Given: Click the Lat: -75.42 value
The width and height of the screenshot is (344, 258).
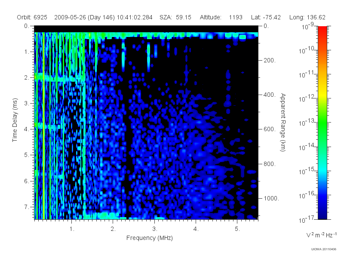Looking at the screenshot, I should coord(266,17).
